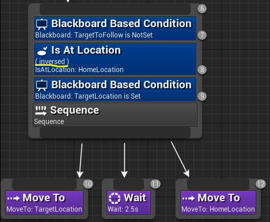Select the Move To TargetLocation task node

44,202
